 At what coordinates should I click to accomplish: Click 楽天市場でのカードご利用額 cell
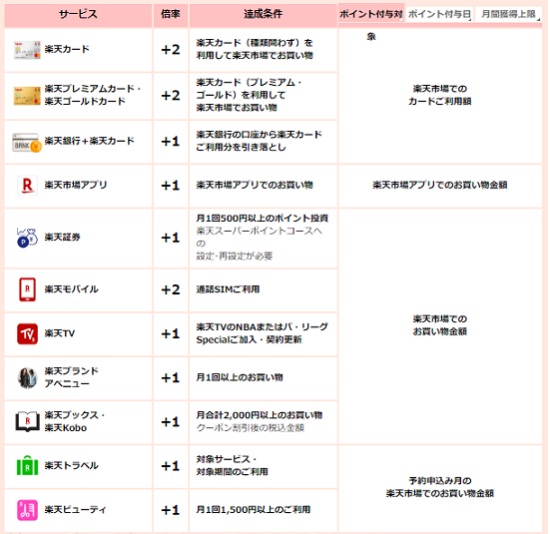(x=440, y=95)
